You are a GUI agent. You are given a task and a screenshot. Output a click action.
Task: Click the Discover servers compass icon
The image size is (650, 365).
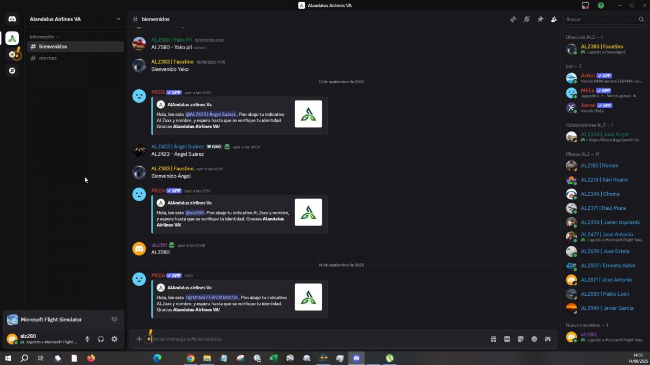tap(12, 71)
